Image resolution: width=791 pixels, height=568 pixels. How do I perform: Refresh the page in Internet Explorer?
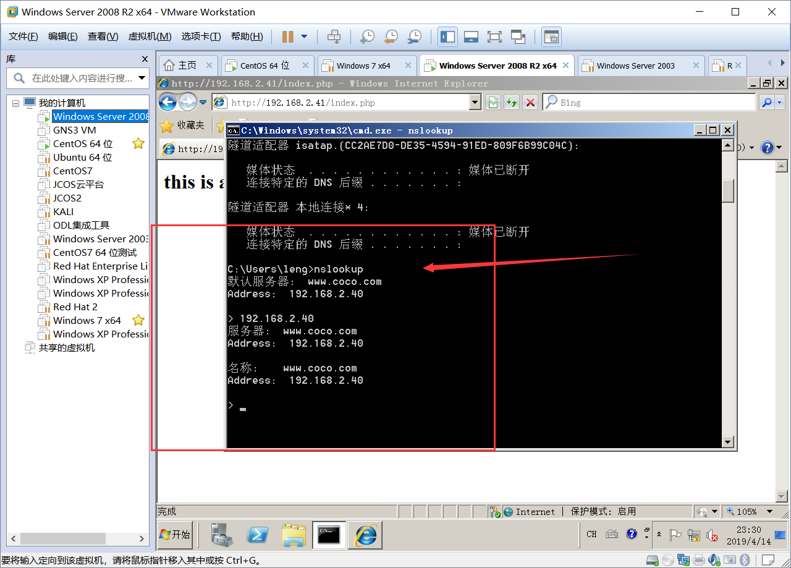tap(512, 101)
